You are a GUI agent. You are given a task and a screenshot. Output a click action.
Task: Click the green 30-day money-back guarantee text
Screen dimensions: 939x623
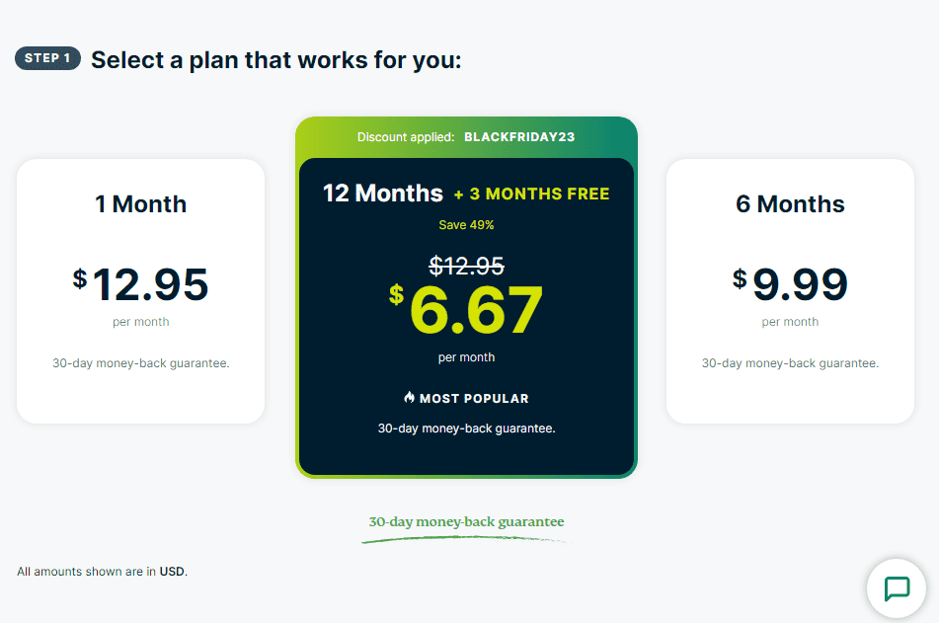pyautogui.click(x=466, y=521)
